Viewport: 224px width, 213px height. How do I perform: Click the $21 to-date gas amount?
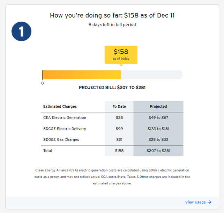[119, 139]
